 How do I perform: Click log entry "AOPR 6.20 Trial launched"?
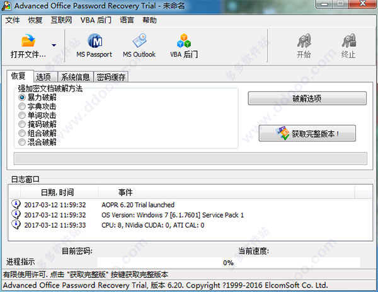coord(138,205)
